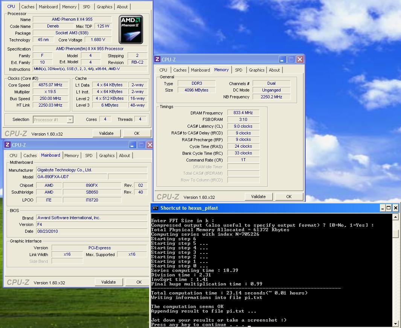Click the console scrollbar down arrow
This screenshot has width=401, height=328.
click(x=395, y=323)
